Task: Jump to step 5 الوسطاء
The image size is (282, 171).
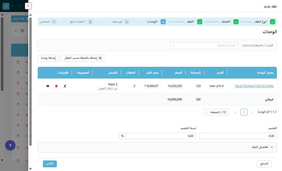Action: [x=121, y=22]
